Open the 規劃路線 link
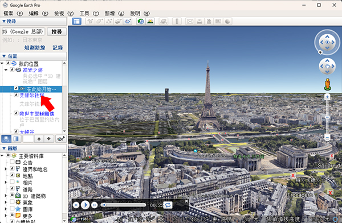Image resolution: width=342 pixels, height=223 pixels. (35, 47)
